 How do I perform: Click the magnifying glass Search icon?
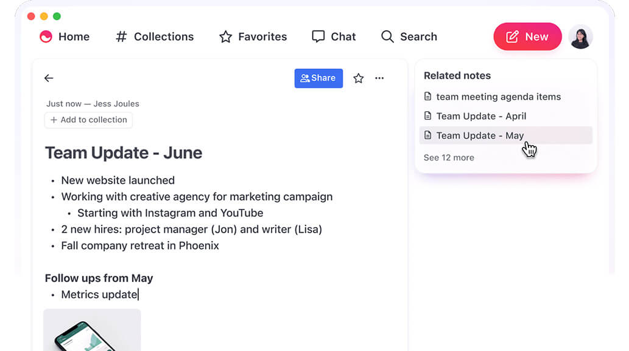(387, 36)
